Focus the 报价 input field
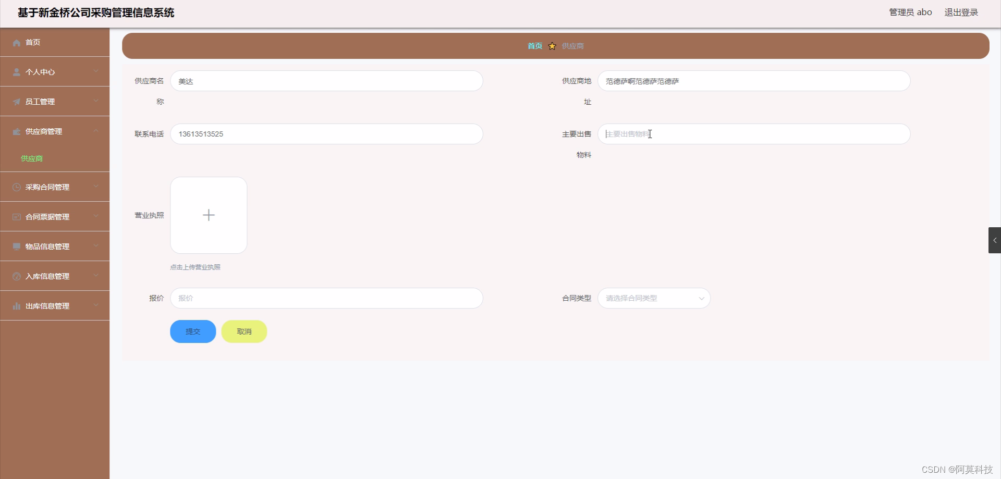This screenshot has width=1001, height=479. pos(326,298)
